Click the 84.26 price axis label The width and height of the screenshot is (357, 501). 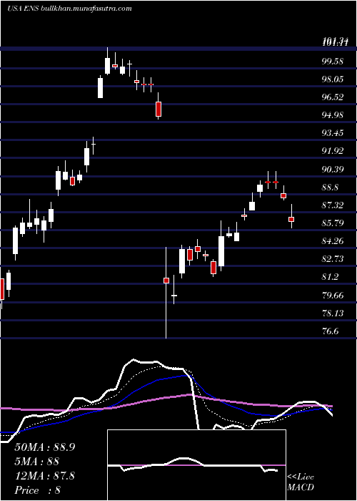tap(333, 240)
